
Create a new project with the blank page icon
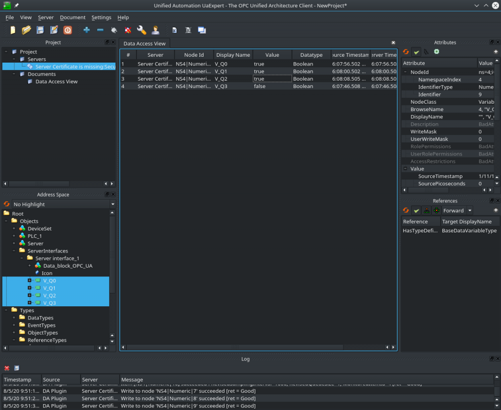(13, 30)
